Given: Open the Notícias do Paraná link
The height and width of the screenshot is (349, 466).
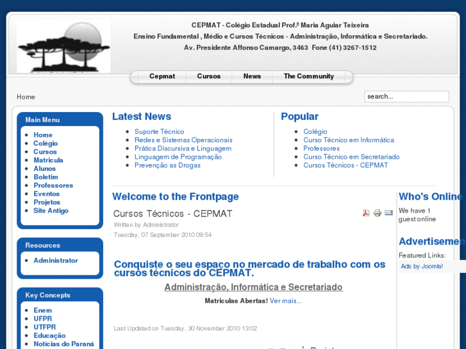Looking at the screenshot, I should 63,344.
